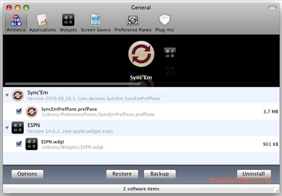The image size is (282, 196).
Task: Click the window resize grip corner
Action: click(276, 190)
